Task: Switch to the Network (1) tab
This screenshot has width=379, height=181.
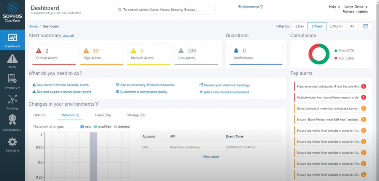Action: point(70,115)
